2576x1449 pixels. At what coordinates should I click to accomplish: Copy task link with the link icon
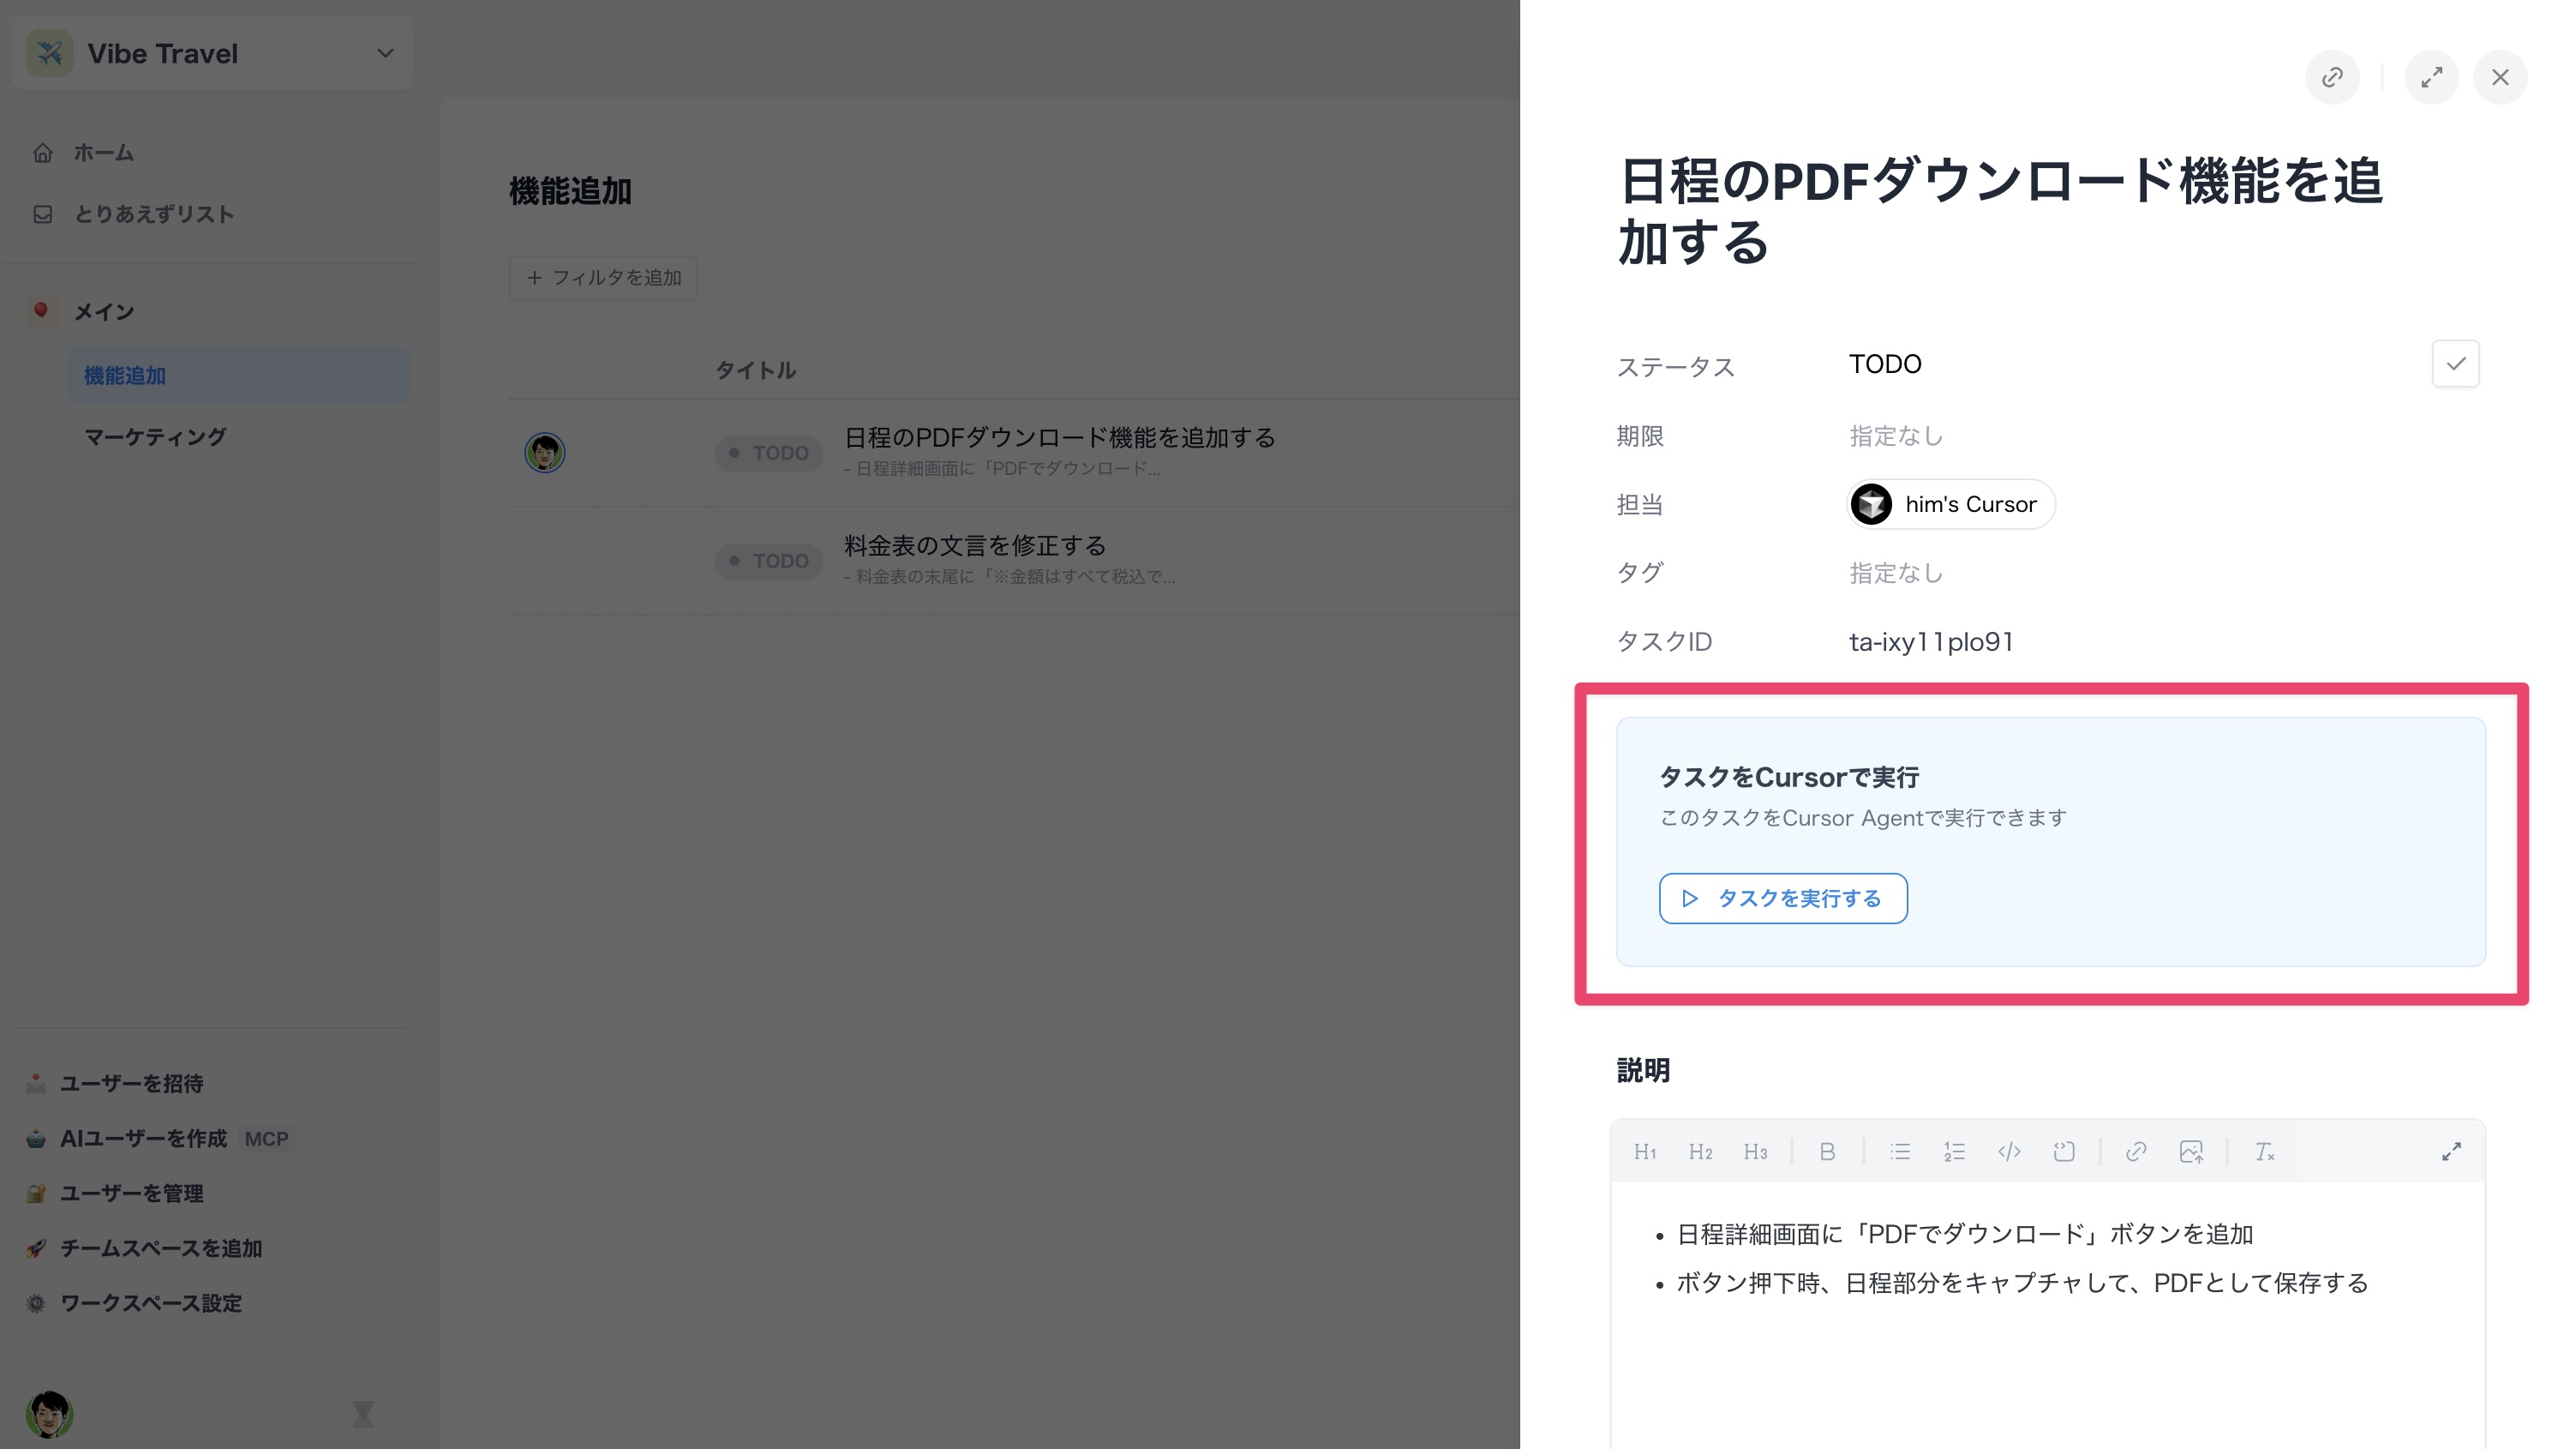pos(2332,77)
